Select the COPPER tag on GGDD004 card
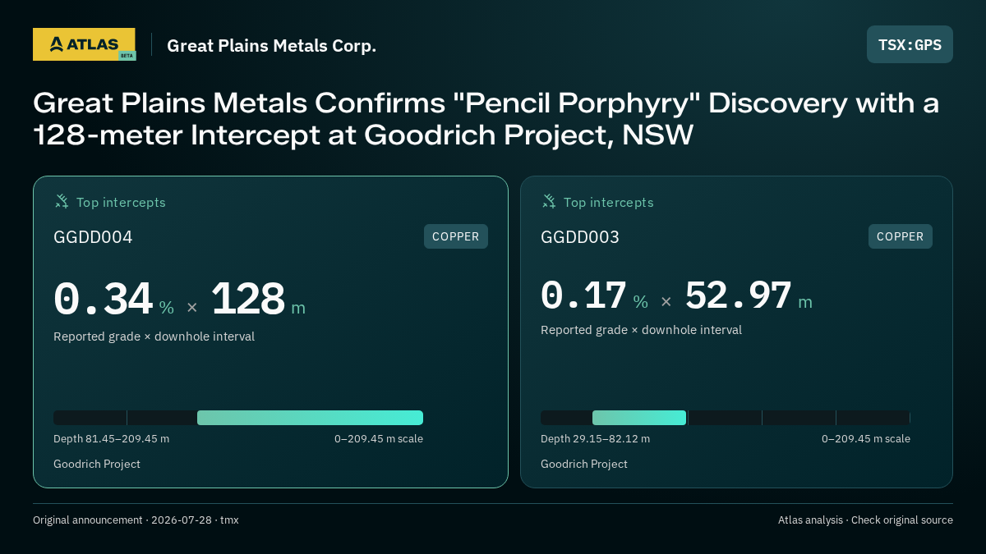Screen dimensions: 986x554 pyautogui.click(x=456, y=236)
